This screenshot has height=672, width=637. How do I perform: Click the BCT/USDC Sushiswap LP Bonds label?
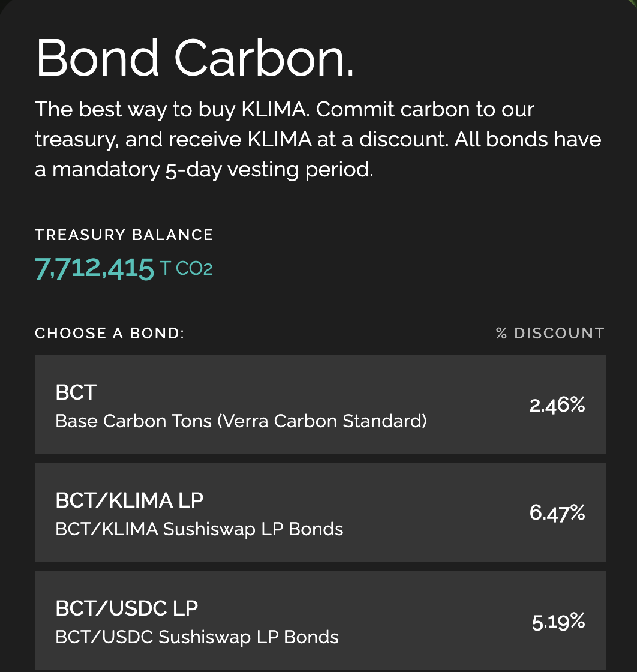point(197,638)
